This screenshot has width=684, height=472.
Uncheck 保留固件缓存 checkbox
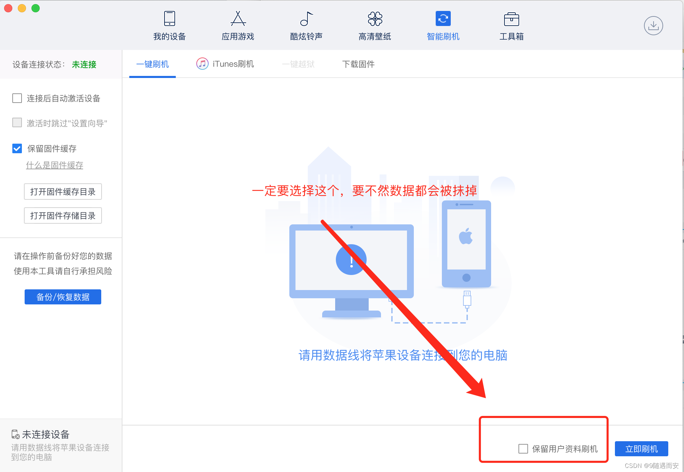pos(17,148)
